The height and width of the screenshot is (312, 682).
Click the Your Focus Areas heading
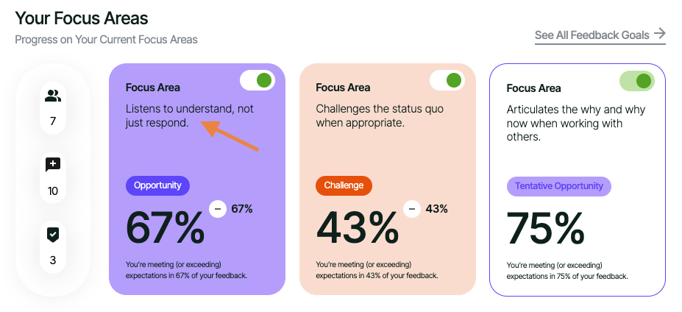(82, 18)
